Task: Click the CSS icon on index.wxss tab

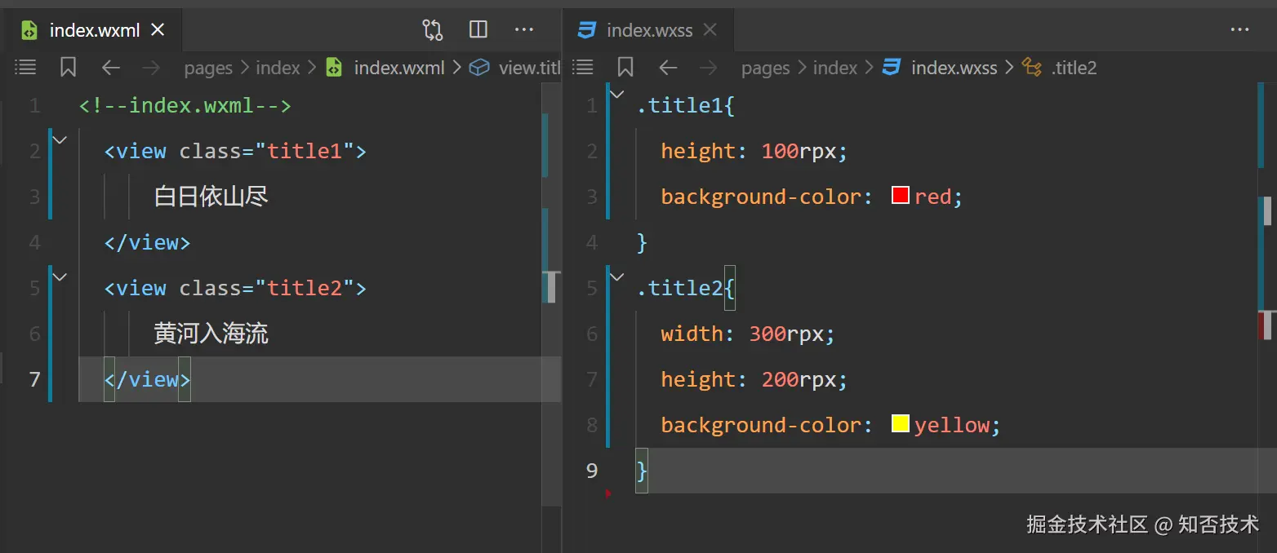Action: pos(586,30)
